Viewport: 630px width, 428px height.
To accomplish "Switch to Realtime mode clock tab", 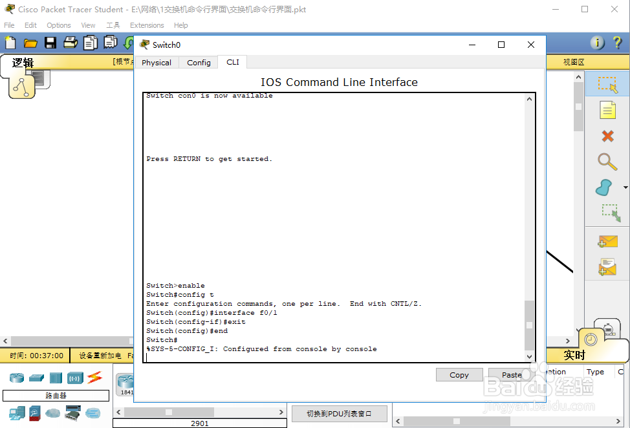I will 591,339.
